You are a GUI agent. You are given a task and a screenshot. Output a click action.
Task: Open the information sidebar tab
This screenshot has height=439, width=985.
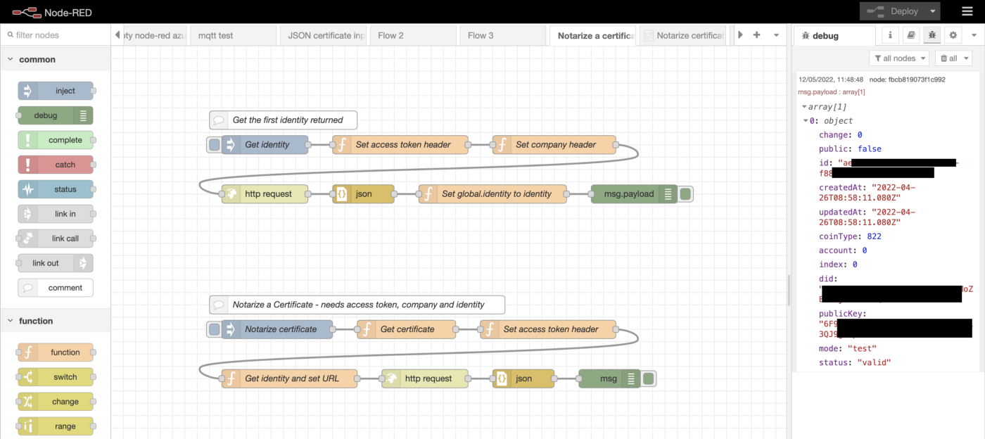(x=890, y=35)
